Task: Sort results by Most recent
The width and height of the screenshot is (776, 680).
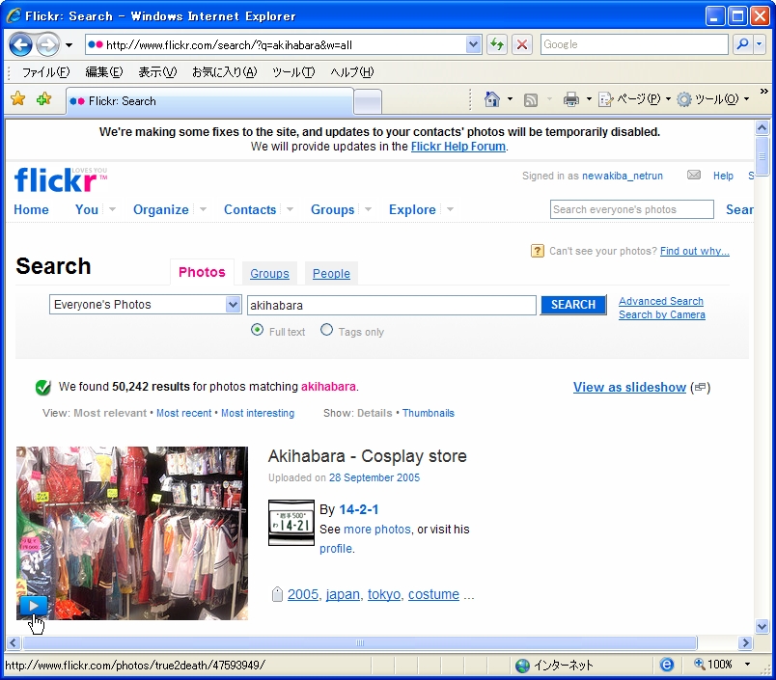Action: [183, 413]
